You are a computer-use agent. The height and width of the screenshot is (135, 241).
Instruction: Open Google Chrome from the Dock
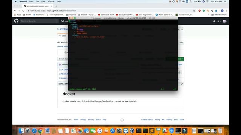tap(41, 131)
